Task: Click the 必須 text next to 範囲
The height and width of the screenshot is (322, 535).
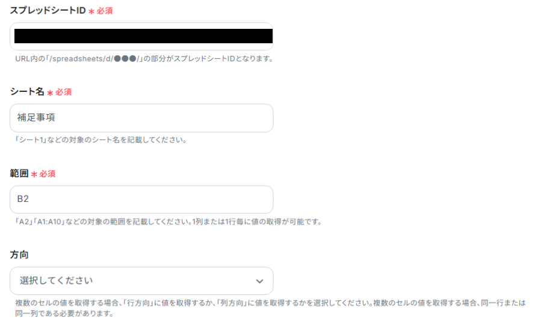Action: click(x=47, y=174)
